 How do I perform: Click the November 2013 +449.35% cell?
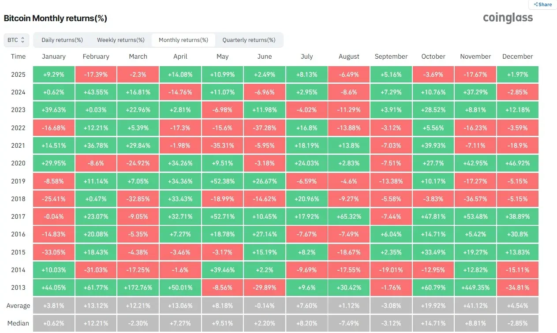coord(475,288)
